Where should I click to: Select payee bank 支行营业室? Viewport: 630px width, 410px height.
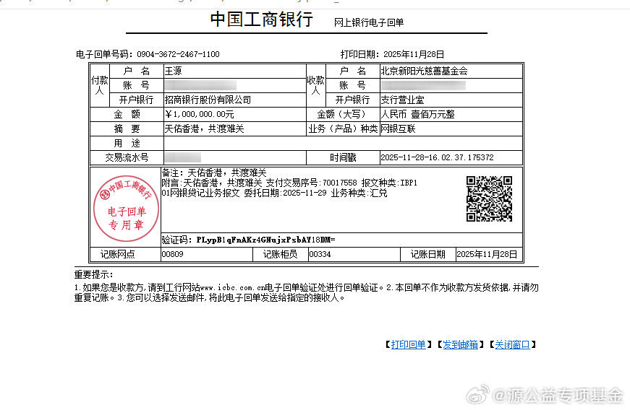point(402,100)
